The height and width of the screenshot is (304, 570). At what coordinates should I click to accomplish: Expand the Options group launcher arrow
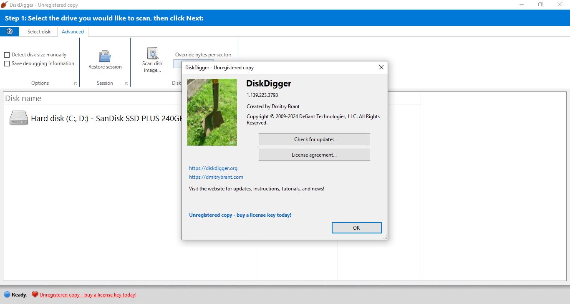76,84
